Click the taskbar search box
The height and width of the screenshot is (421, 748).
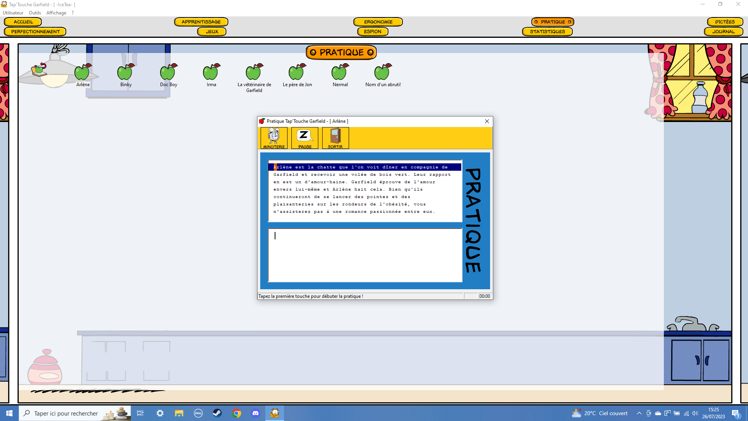[x=75, y=413]
